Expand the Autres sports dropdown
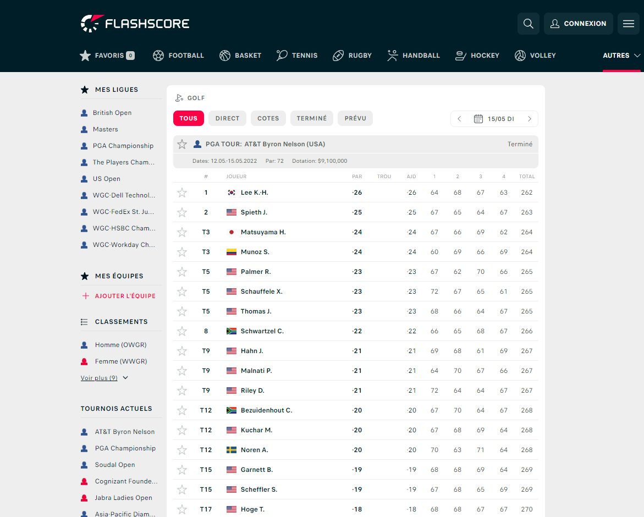Image resolution: width=644 pixels, height=517 pixels. [x=621, y=56]
